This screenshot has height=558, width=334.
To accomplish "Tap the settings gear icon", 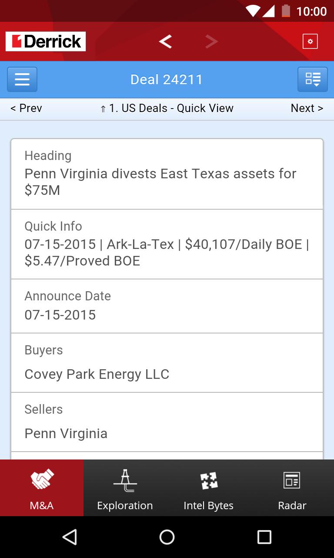I will click(x=310, y=41).
